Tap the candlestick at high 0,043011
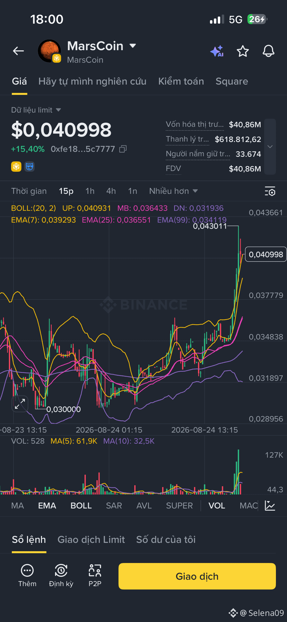The height and width of the screenshot is (622, 287). tap(238, 250)
